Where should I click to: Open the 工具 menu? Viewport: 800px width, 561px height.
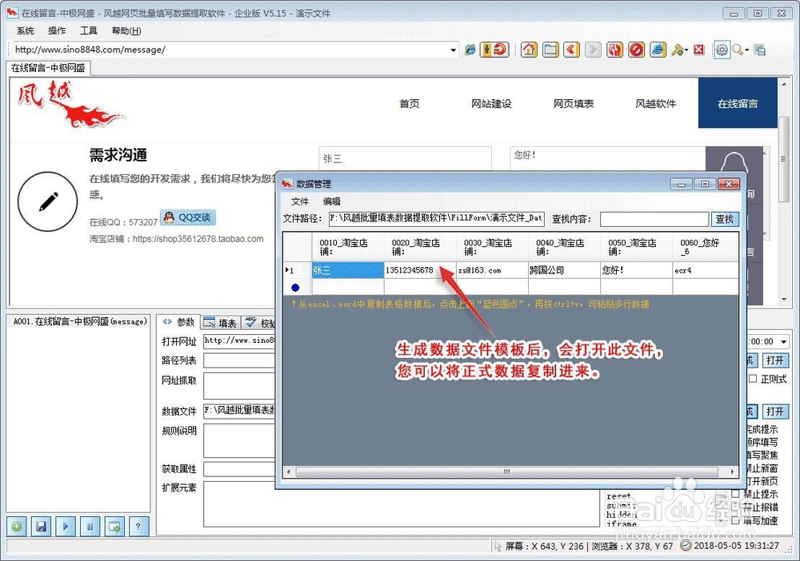tap(88, 30)
